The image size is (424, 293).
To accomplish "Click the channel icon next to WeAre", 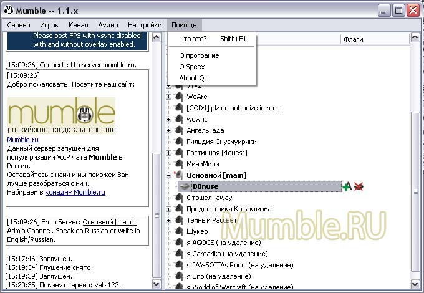I will tap(180, 97).
